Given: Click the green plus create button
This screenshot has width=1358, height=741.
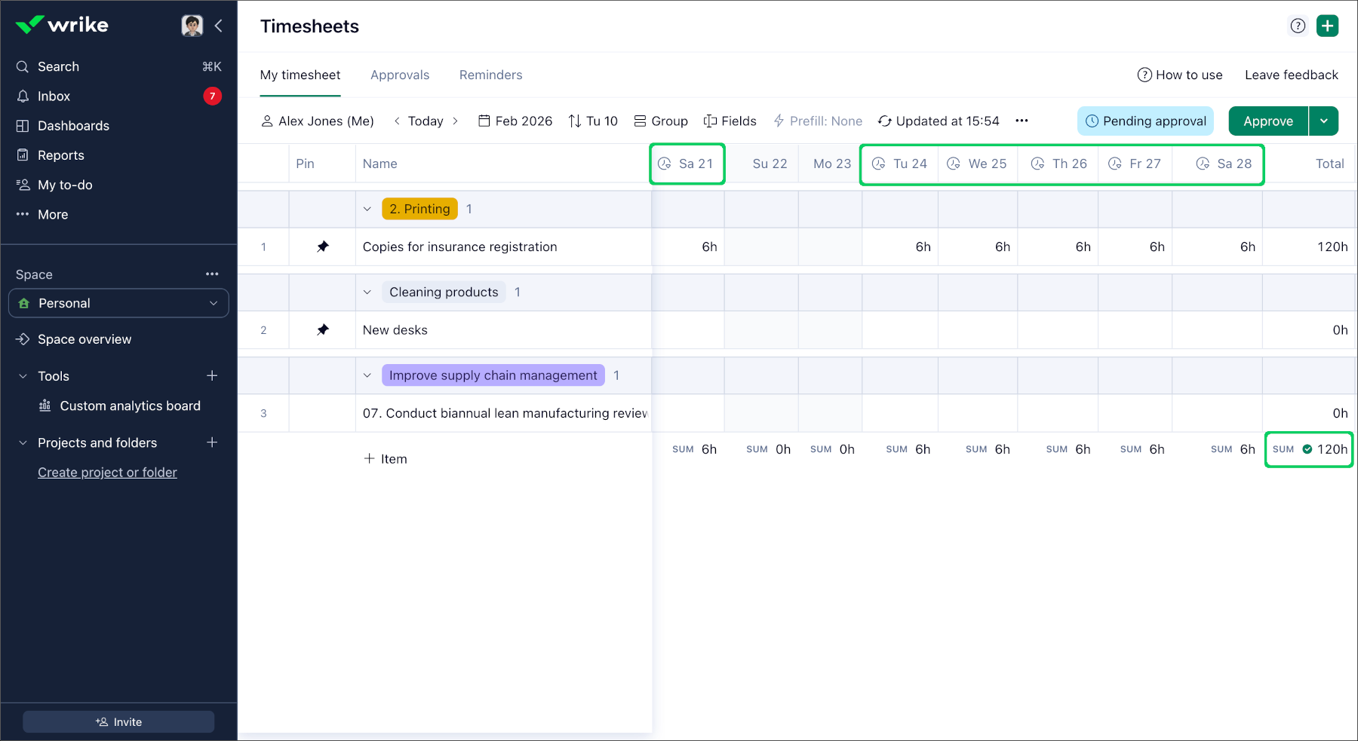Looking at the screenshot, I should coord(1327,26).
